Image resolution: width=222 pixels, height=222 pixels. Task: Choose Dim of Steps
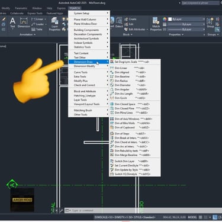(135, 134)
